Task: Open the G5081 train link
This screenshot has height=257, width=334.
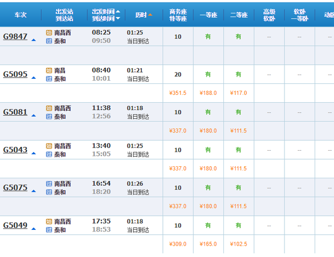Action: (15, 112)
